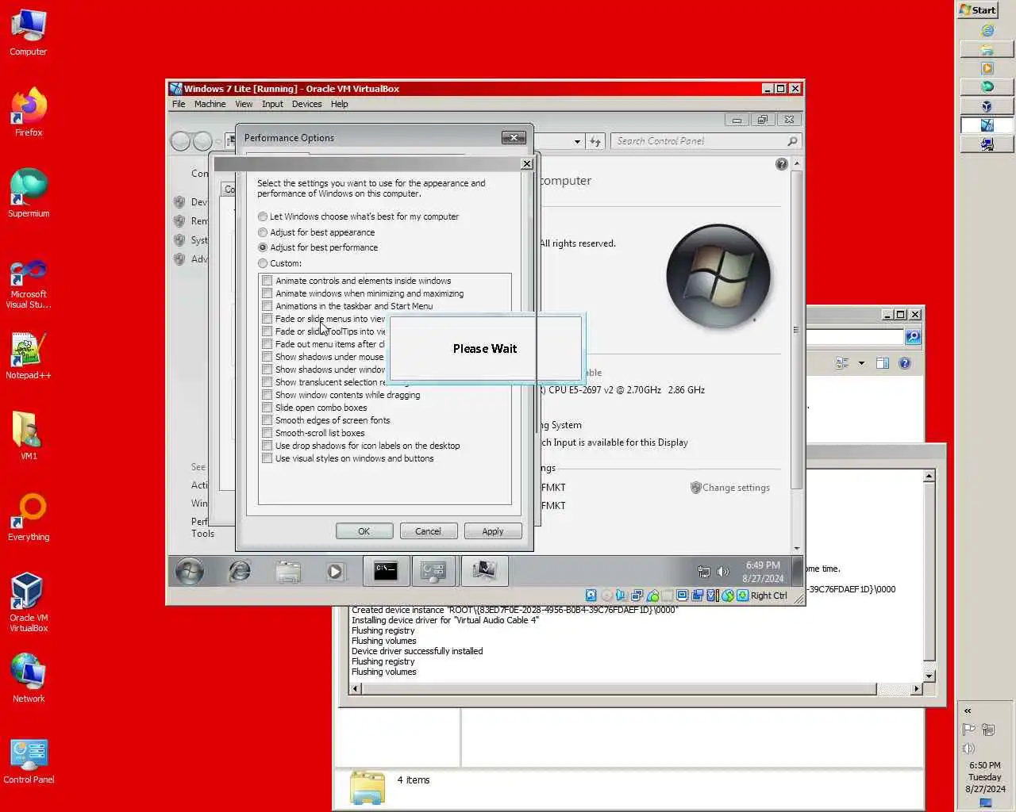Click OK in Performance Options
1016x812 pixels.
click(364, 531)
